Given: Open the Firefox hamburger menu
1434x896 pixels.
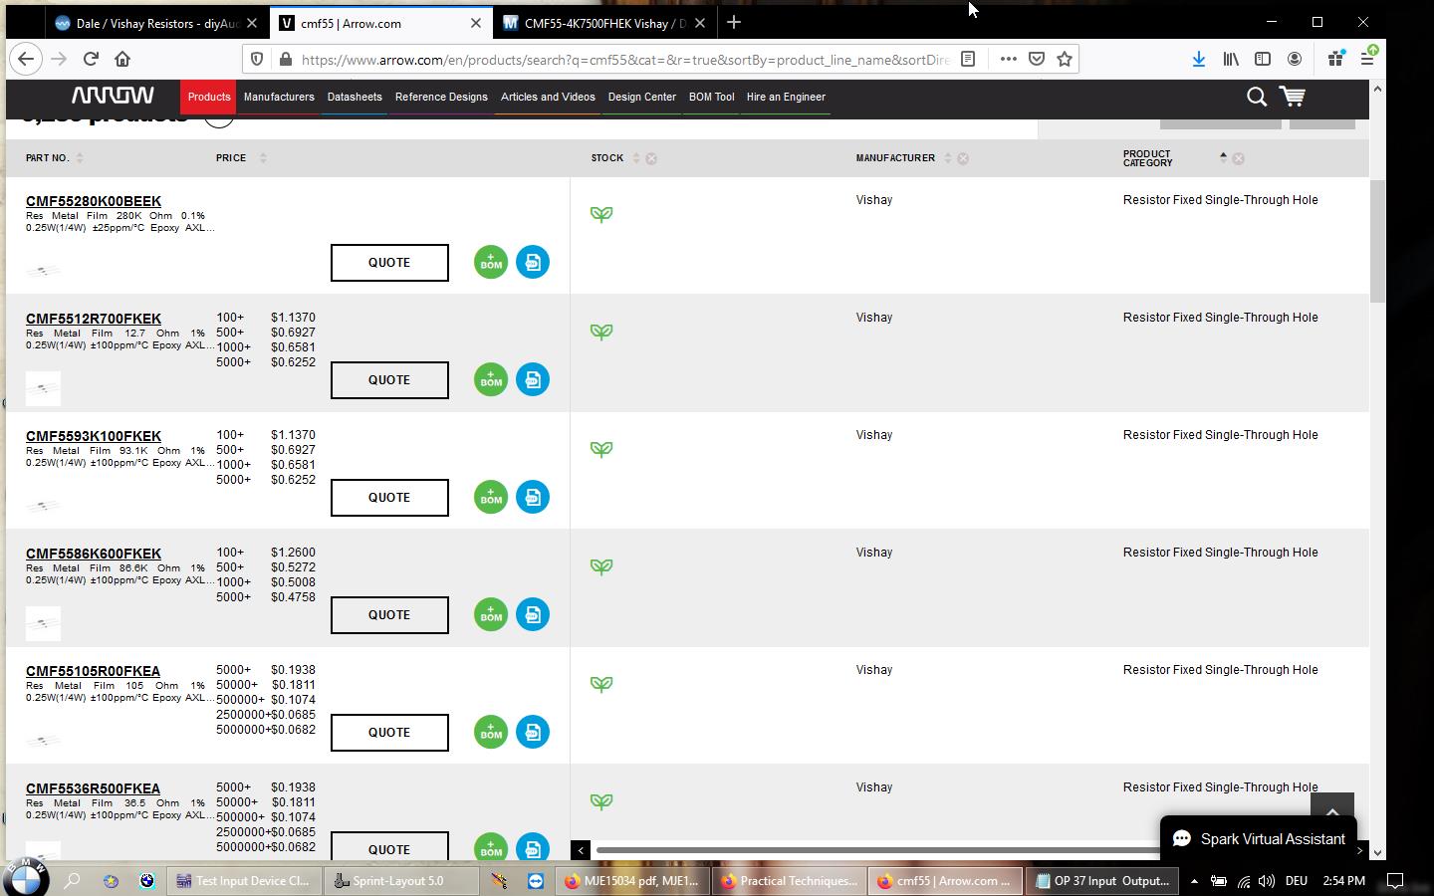Looking at the screenshot, I should [x=1367, y=59].
